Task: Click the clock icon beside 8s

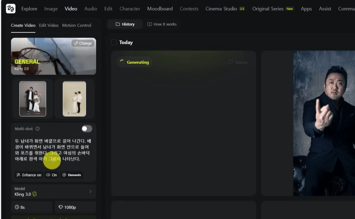Action: click(x=17, y=207)
